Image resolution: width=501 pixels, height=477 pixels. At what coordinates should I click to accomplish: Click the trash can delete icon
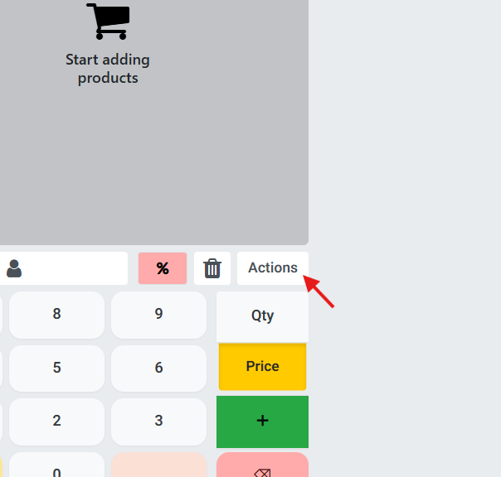point(212,268)
